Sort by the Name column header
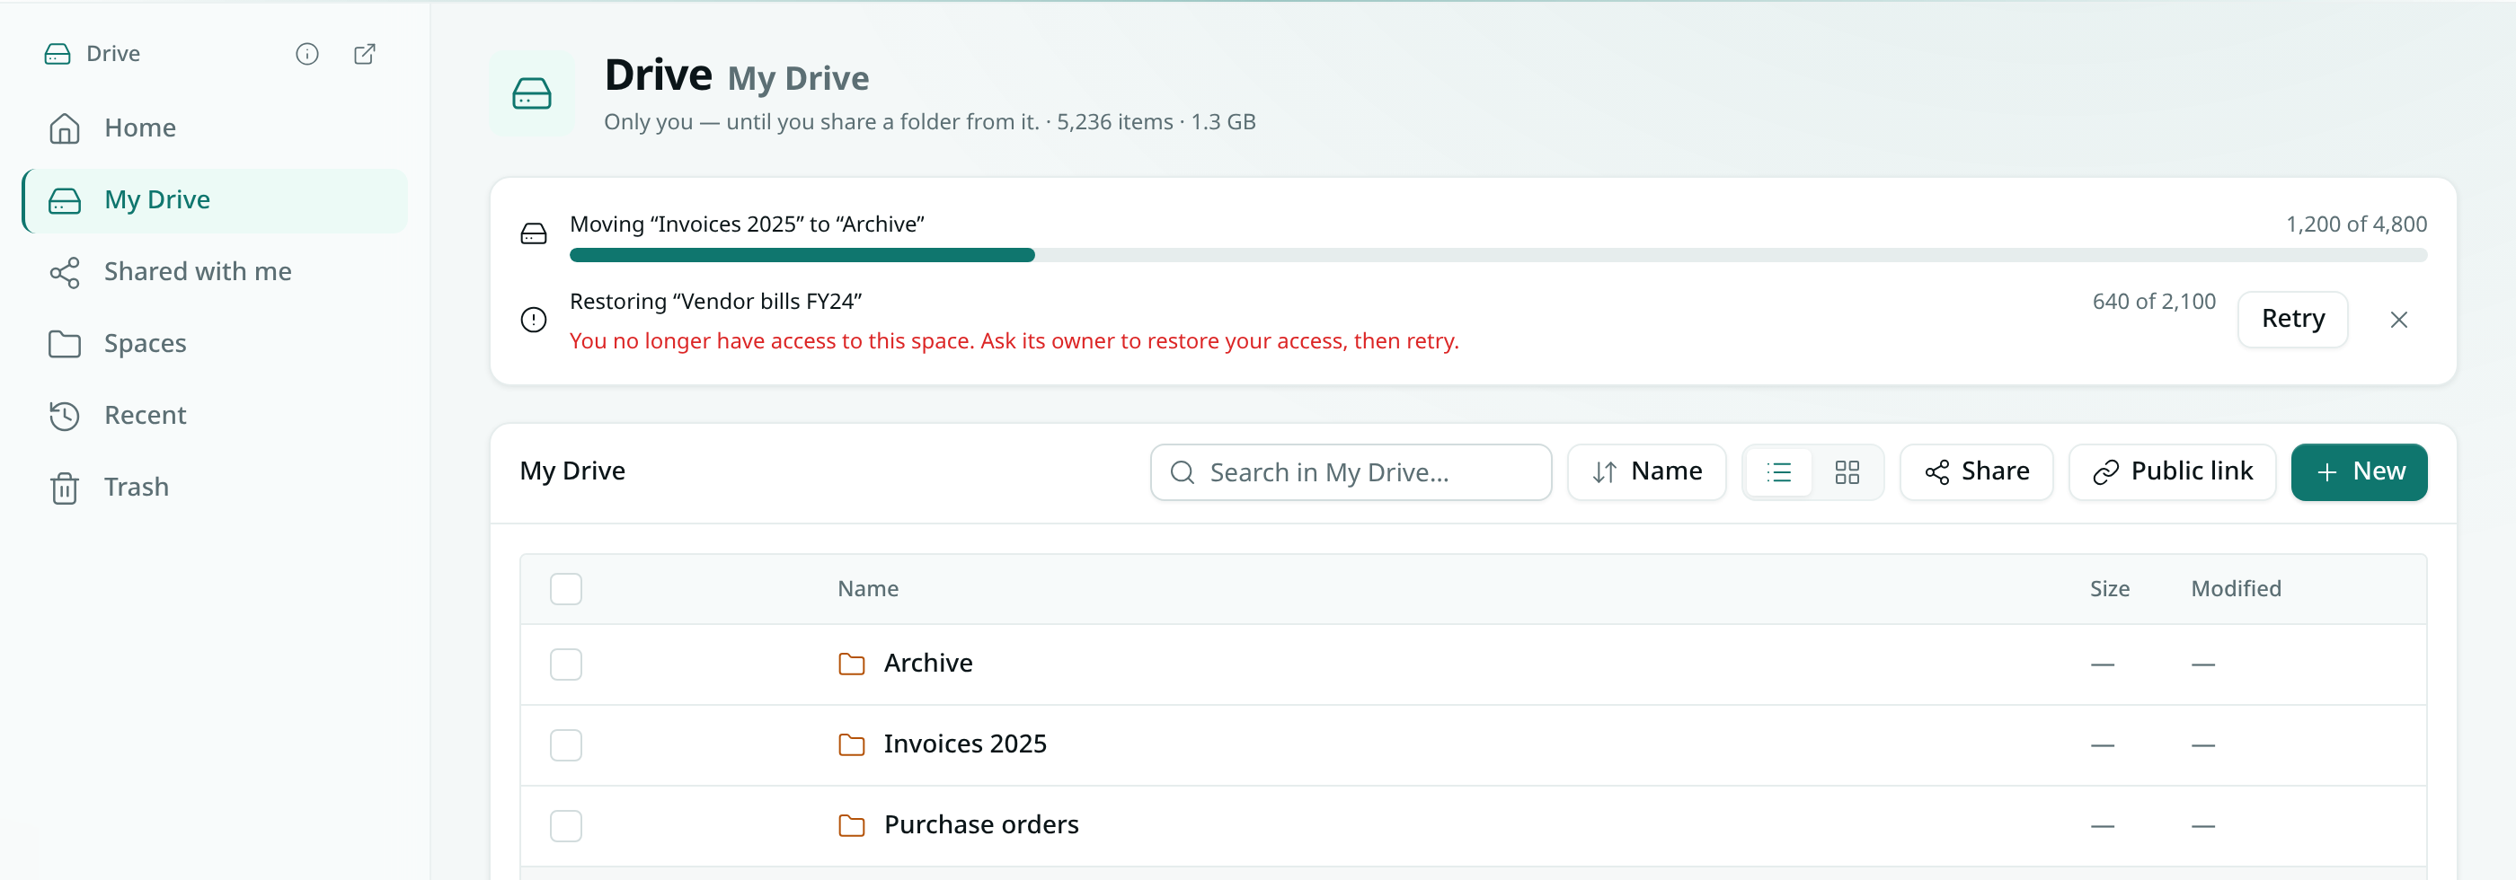 coord(867,589)
